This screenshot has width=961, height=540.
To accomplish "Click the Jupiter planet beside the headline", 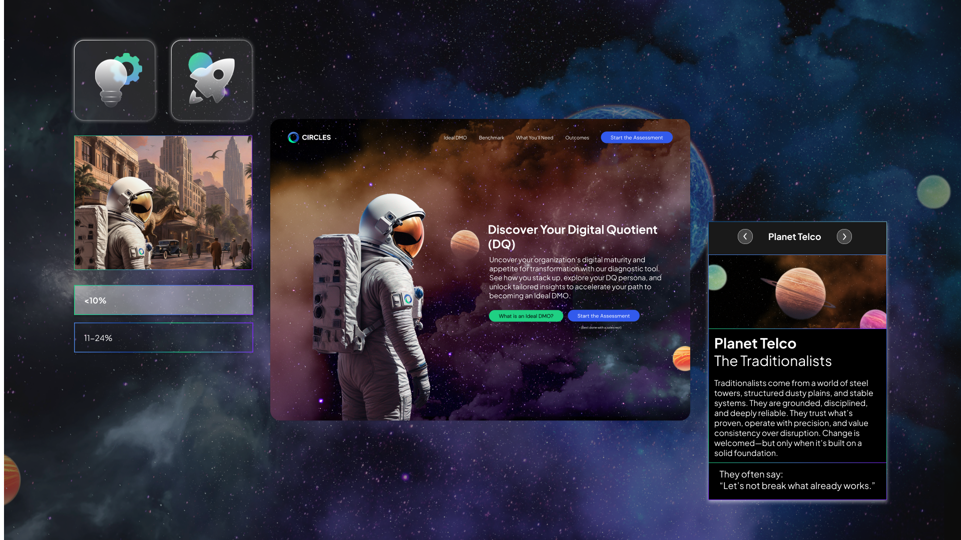I will [x=464, y=243].
